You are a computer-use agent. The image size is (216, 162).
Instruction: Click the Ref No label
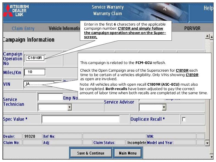tap(49, 136)
